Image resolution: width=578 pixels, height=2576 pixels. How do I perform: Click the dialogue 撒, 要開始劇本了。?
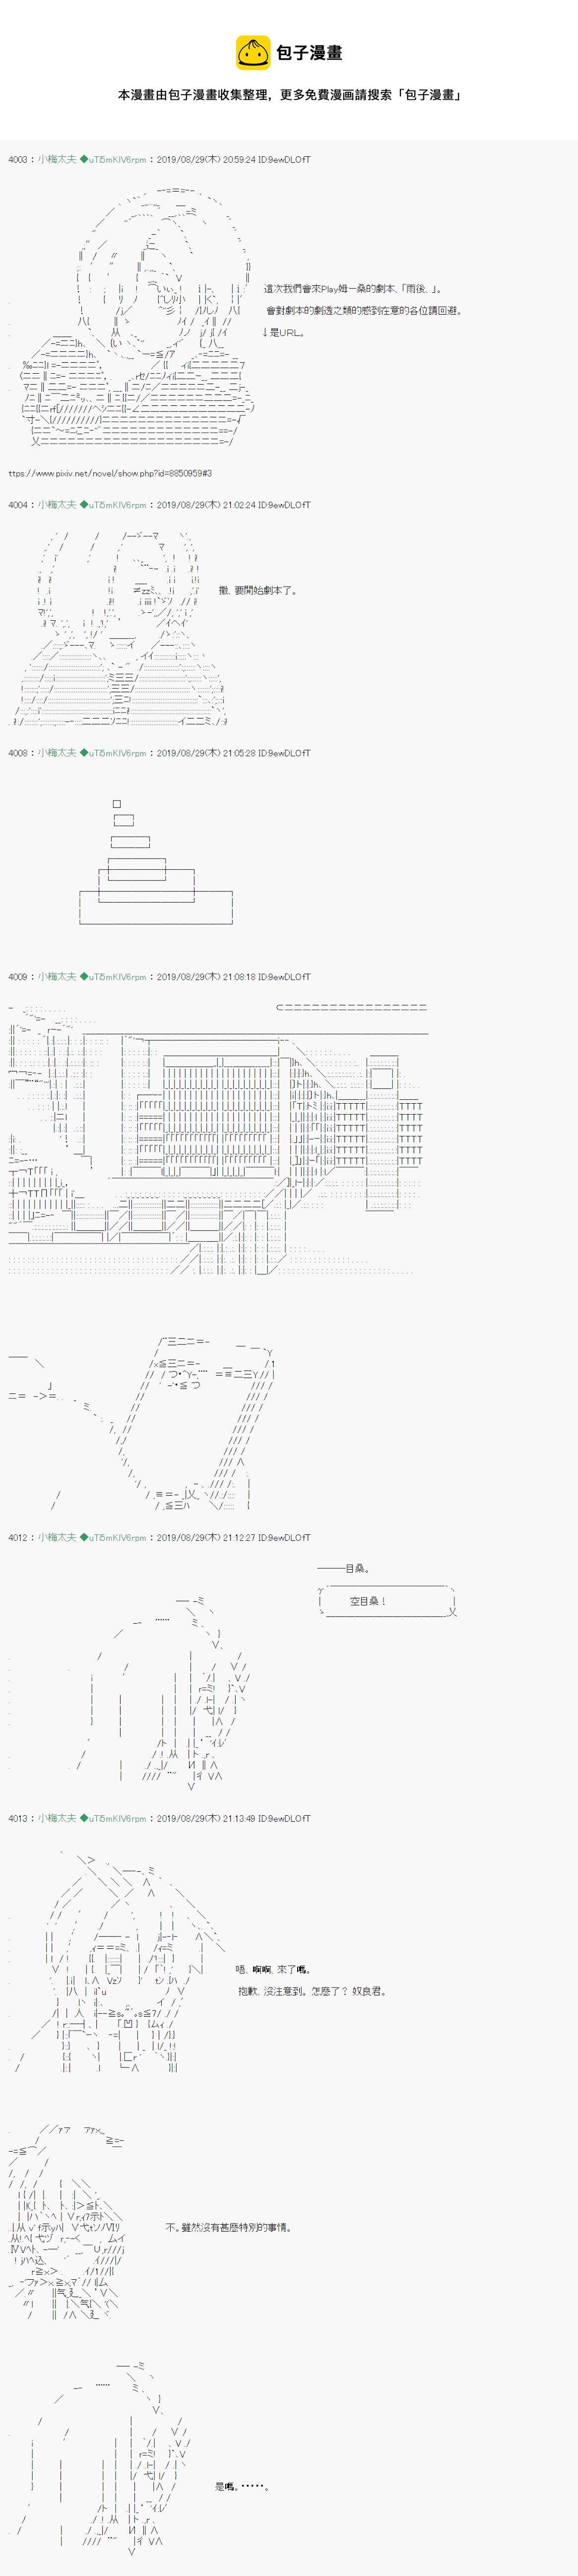(x=258, y=590)
